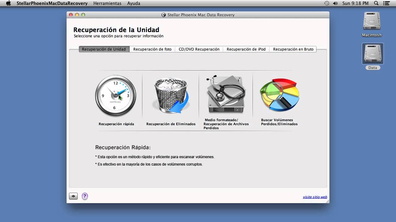
Task: Click the Recuperación de la Unidad title
Action: pos(116,30)
